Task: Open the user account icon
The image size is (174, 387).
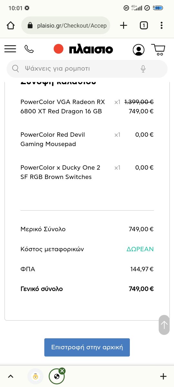Action: (139, 50)
